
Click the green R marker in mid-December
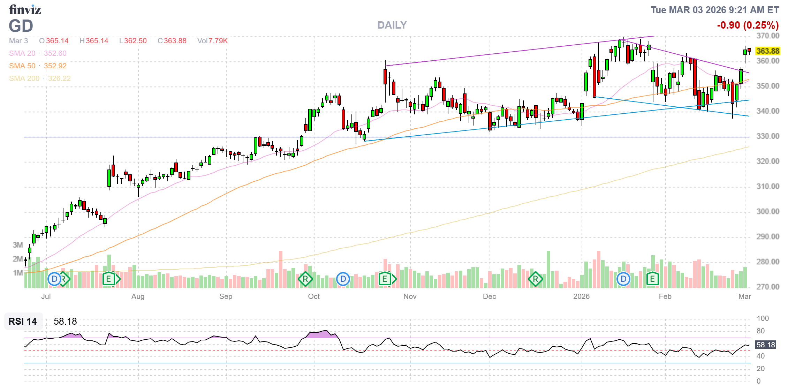535,279
